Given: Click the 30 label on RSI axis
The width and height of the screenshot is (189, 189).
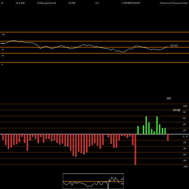Looking at the screenshot, I should pyautogui.click(x=3, y=56).
